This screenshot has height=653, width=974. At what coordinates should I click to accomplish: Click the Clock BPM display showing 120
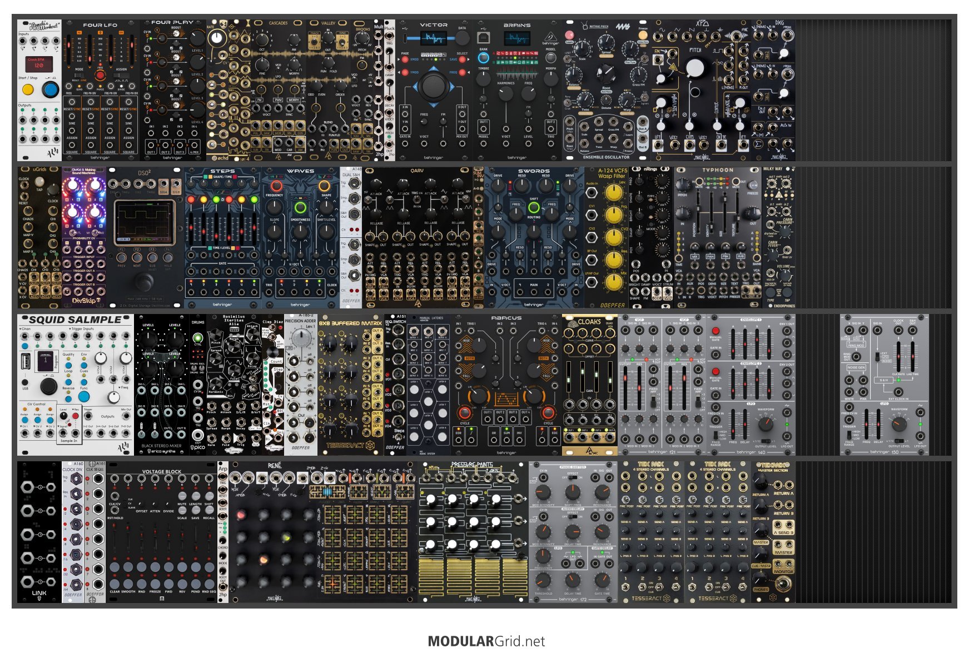tap(39, 63)
